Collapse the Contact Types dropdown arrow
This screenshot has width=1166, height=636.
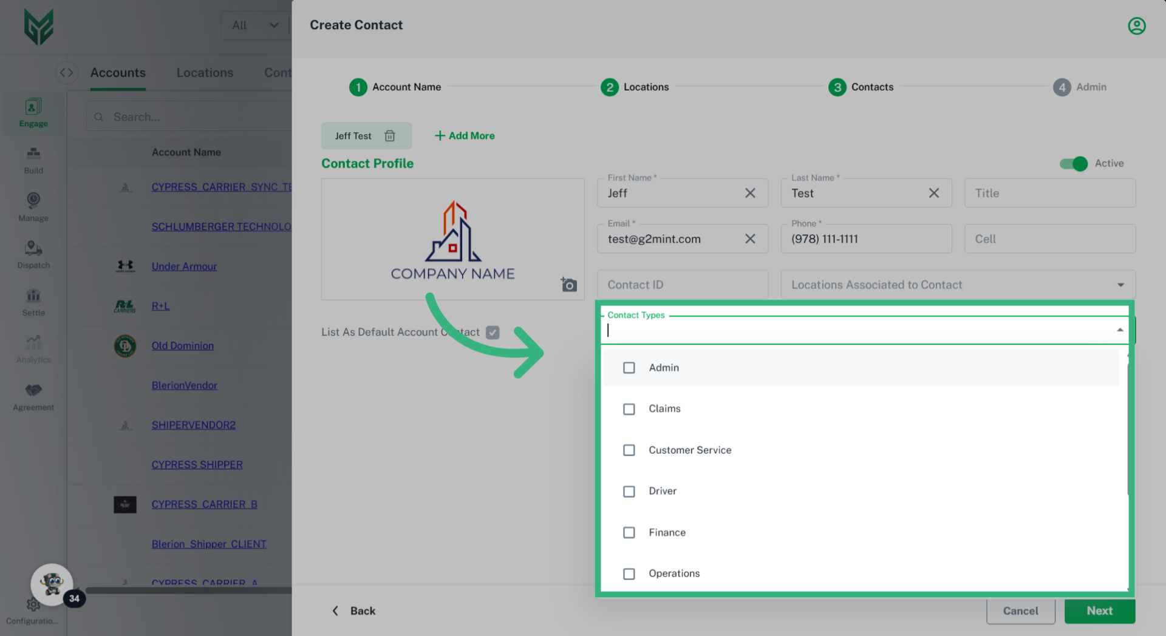(x=1120, y=330)
